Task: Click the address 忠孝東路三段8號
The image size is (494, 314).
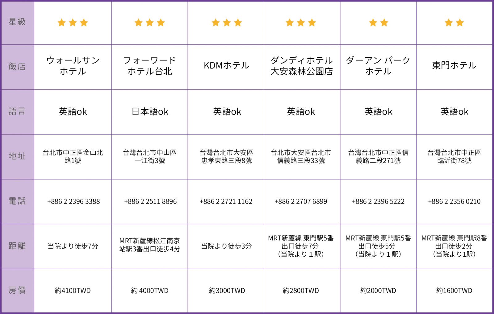Action: point(227,156)
